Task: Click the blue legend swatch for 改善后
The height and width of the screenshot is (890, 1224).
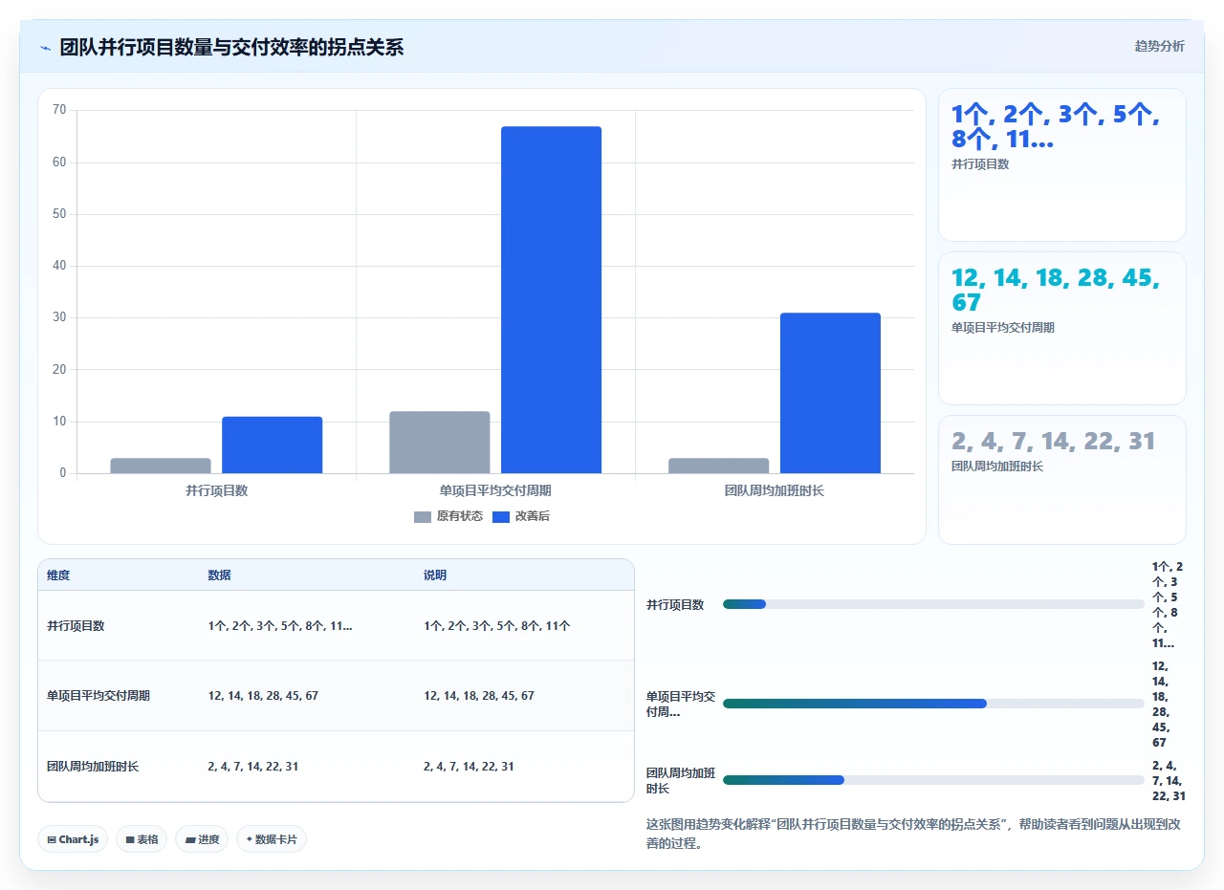Action: 501,517
